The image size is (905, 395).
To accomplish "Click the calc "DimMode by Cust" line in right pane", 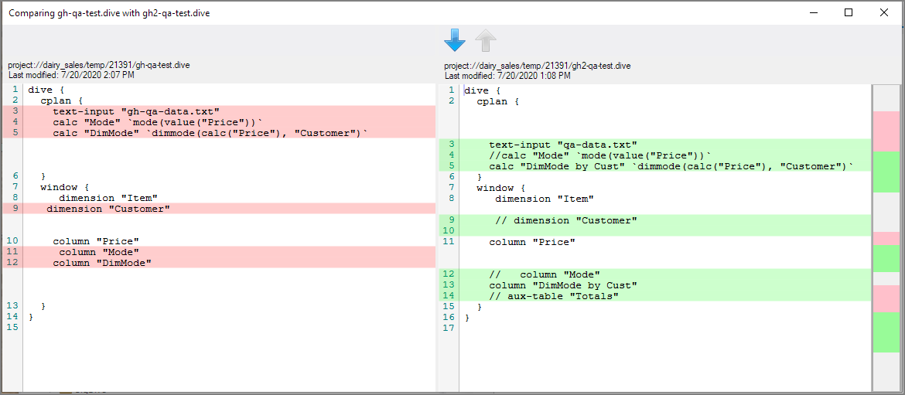I will coord(671,166).
